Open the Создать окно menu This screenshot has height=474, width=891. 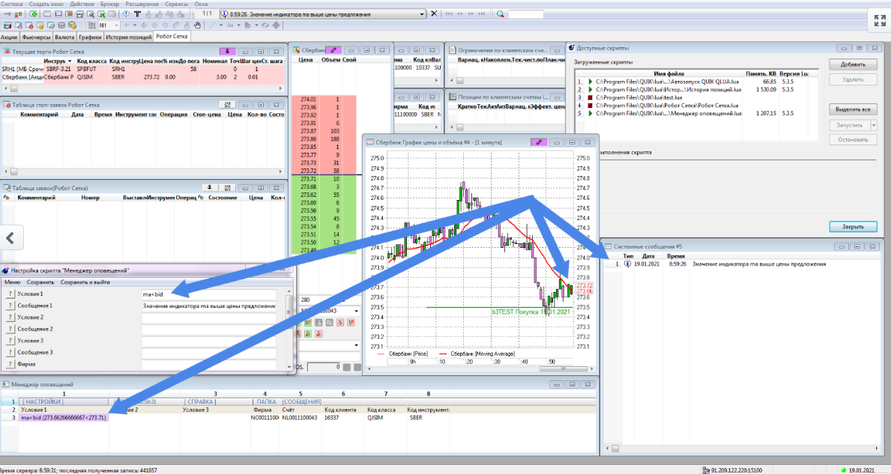(x=46, y=4)
